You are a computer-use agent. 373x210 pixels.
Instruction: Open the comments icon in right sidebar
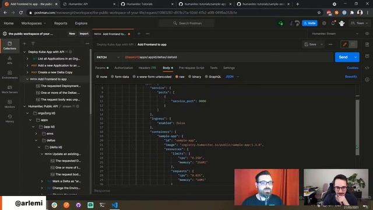tap(367, 56)
